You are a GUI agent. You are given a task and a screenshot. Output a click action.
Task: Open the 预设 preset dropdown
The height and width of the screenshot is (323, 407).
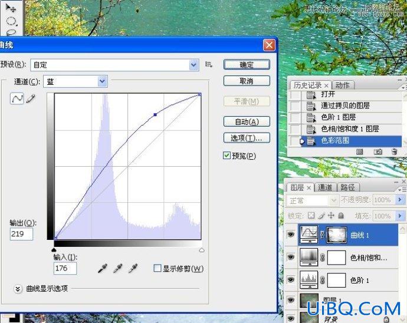193,65
